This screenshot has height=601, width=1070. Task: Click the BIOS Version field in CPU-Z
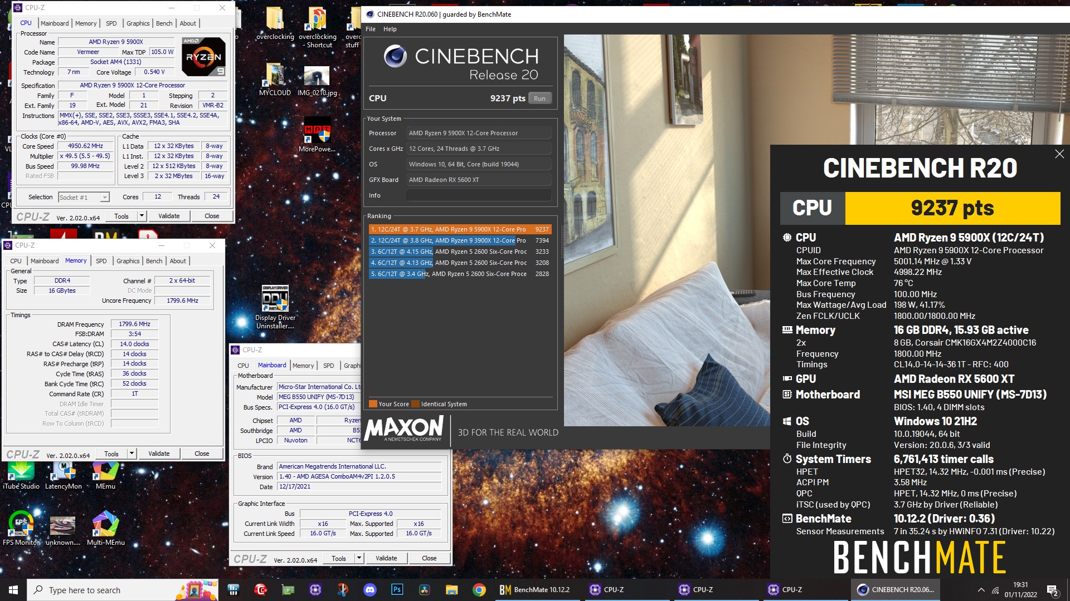pos(359,476)
